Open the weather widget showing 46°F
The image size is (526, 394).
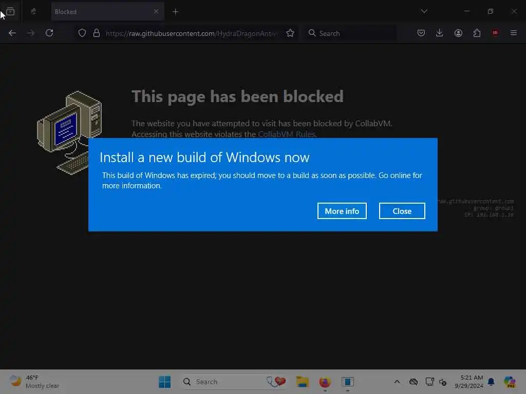pyautogui.click(x=34, y=382)
